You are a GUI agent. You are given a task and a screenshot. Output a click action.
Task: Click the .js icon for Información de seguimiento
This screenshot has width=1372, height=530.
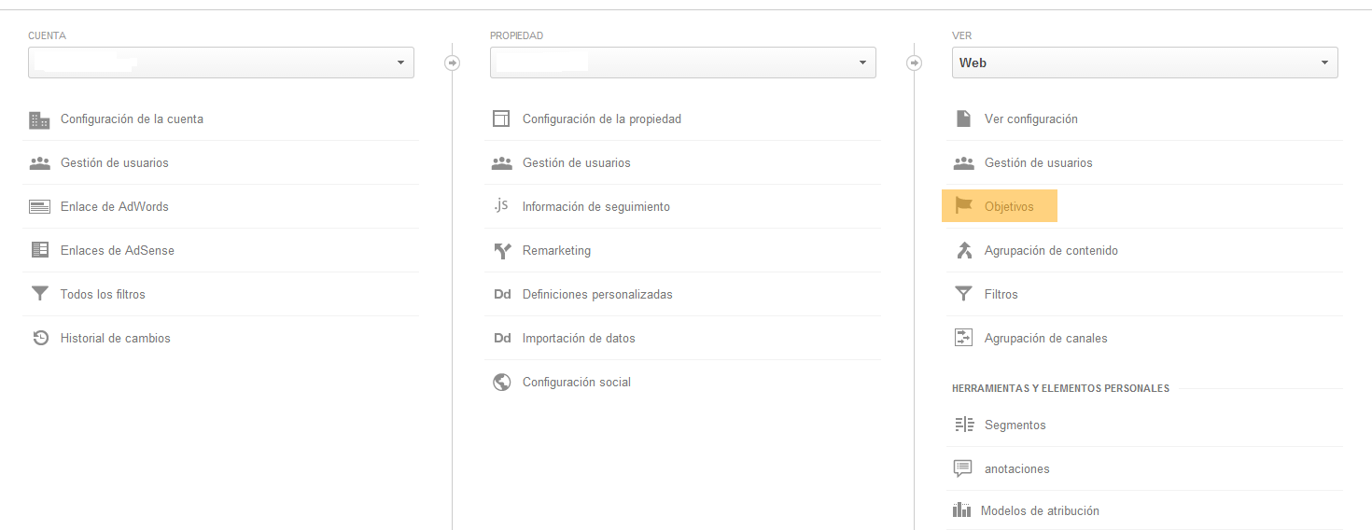[501, 206]
